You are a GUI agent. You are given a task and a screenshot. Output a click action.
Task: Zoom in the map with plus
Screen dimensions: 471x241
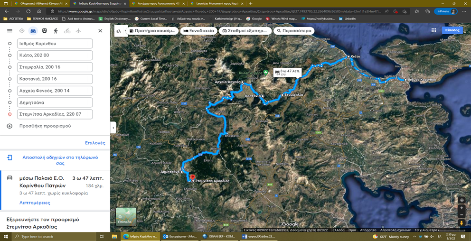click(462, 208)
